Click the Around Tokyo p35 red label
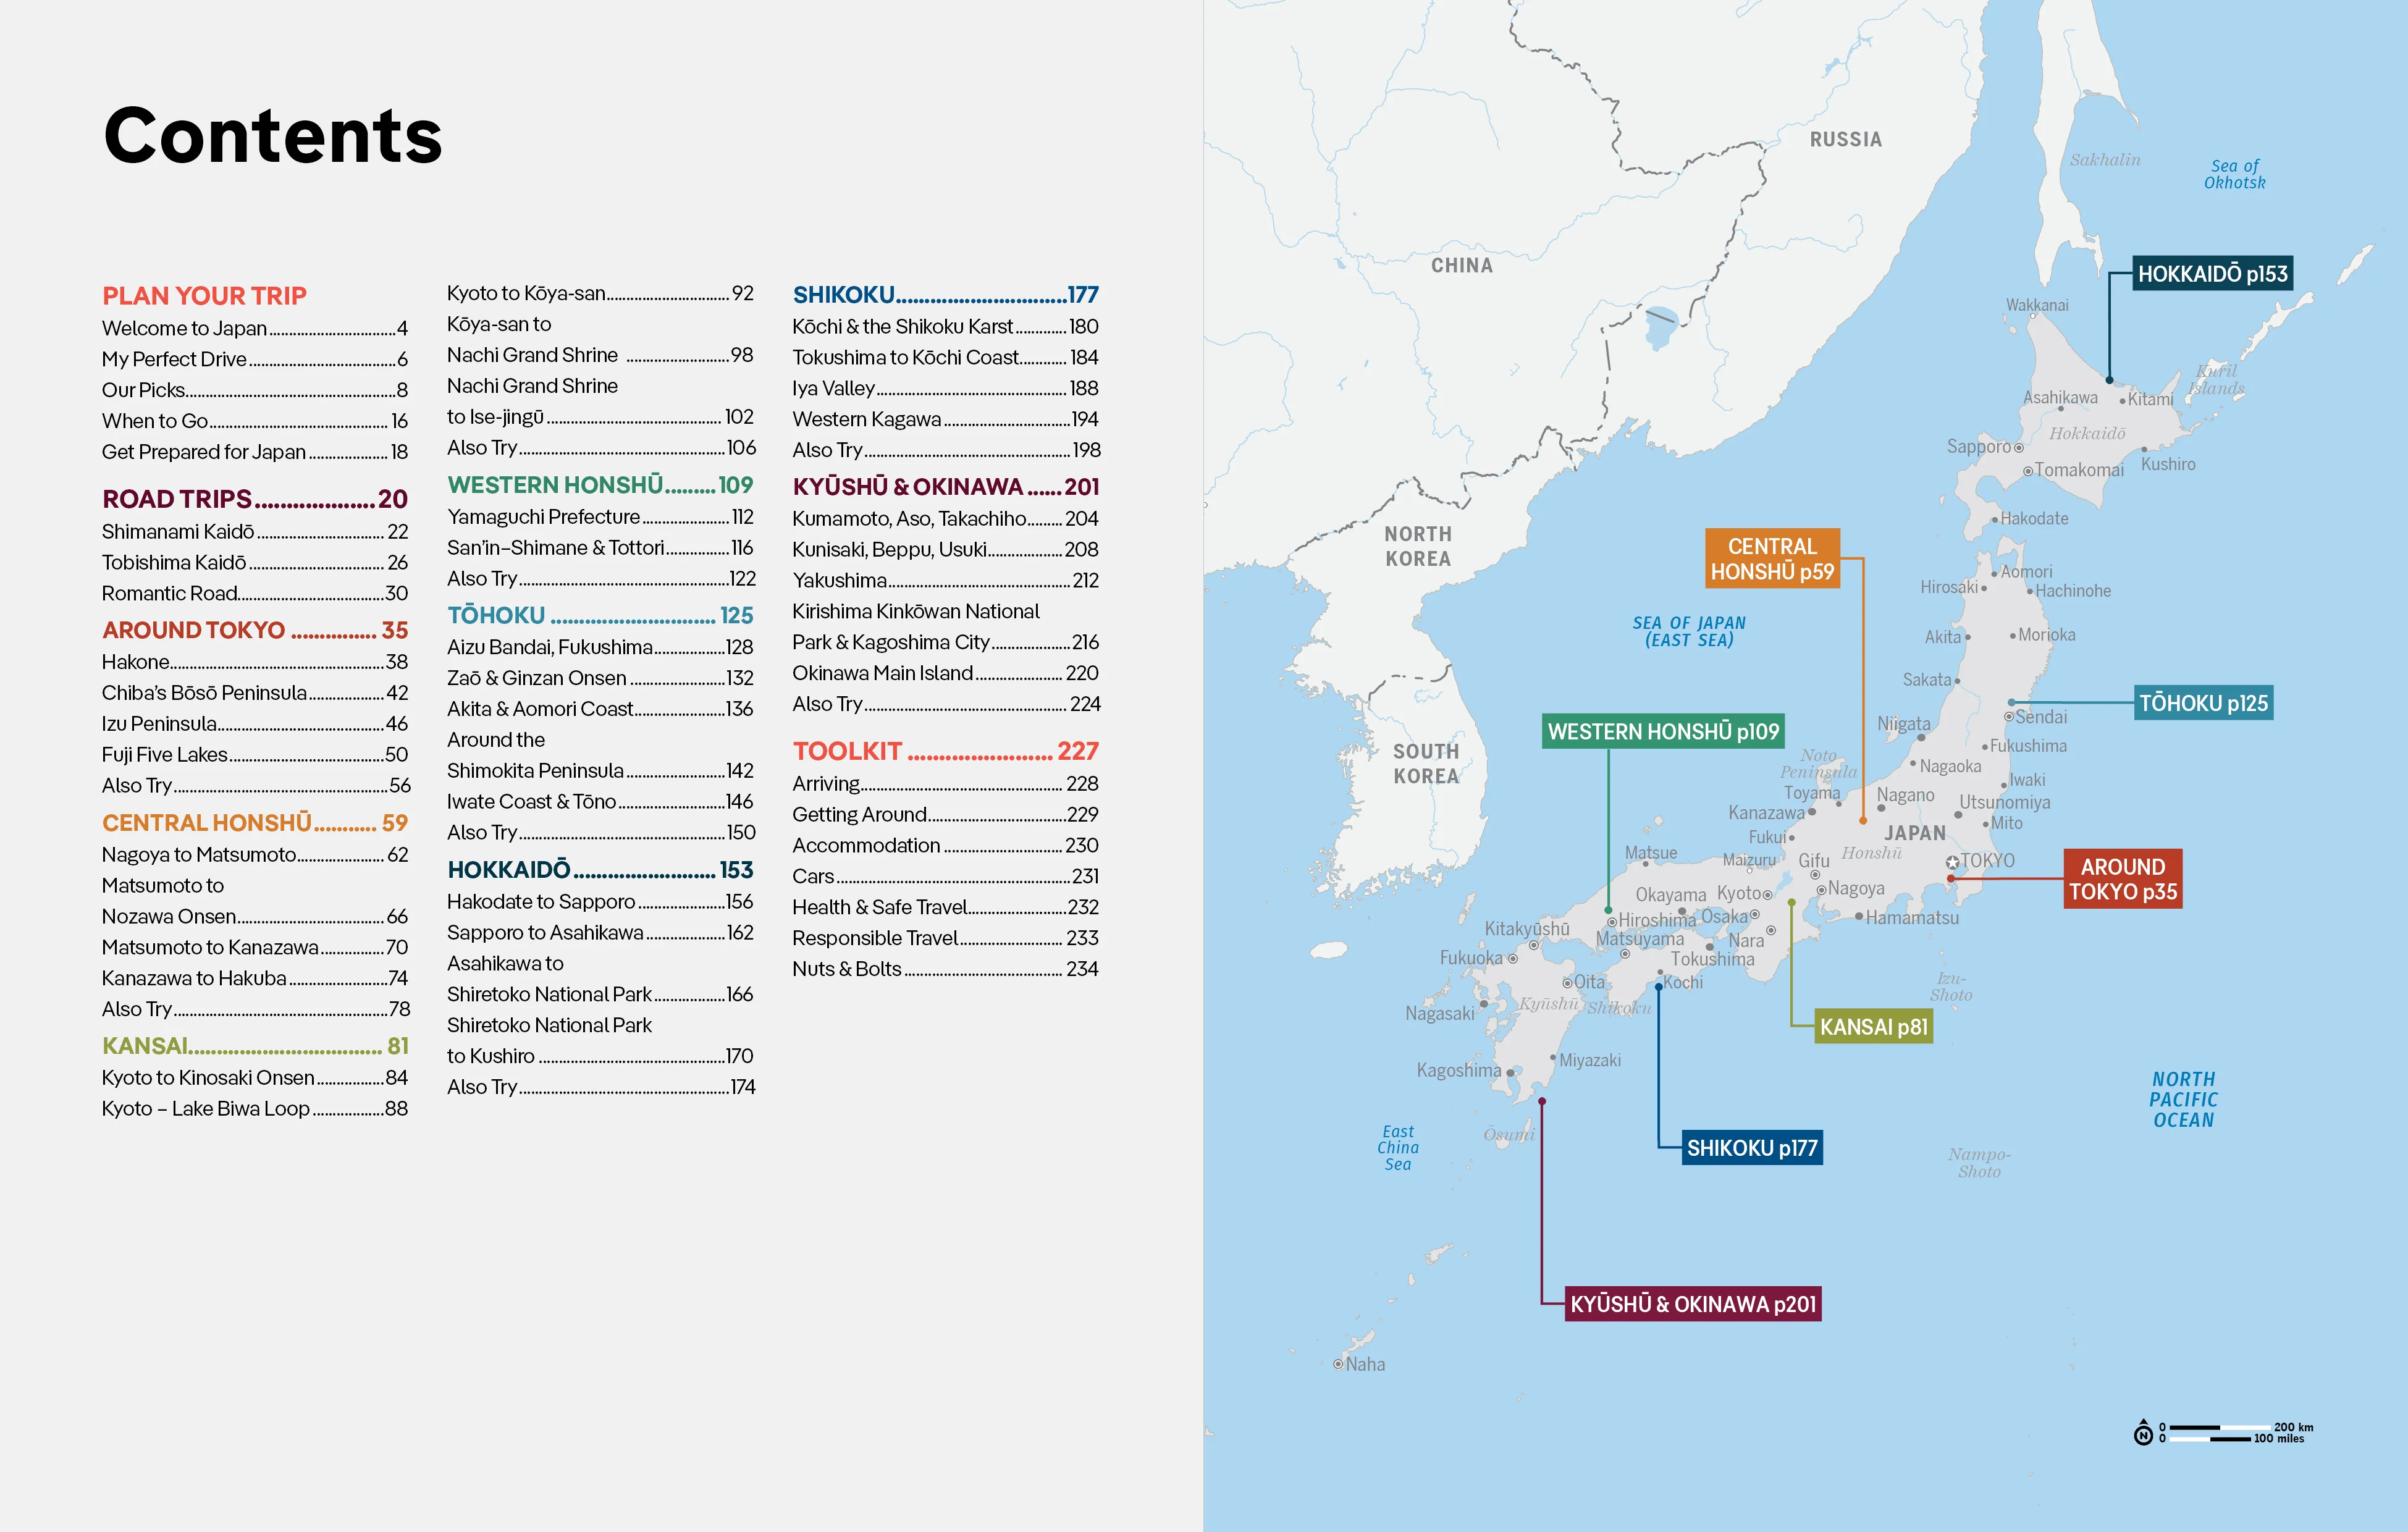The width and height of the screenshot is (2408, 1532). 2122,879
